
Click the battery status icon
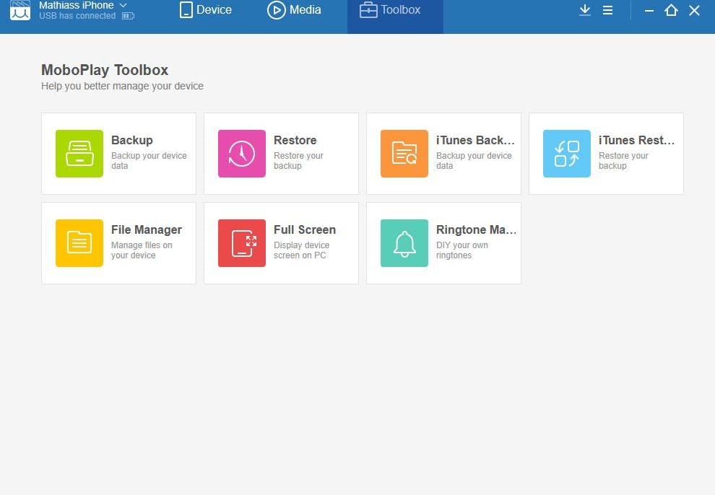point(128,17)
